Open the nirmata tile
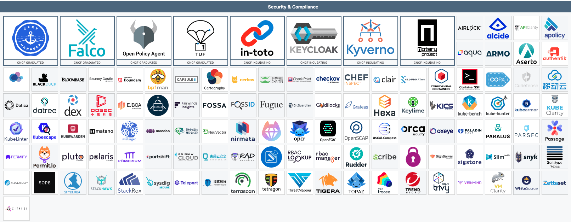Viewport: 571px width, 222px height. pyautogui.click(x=243, y=131)
